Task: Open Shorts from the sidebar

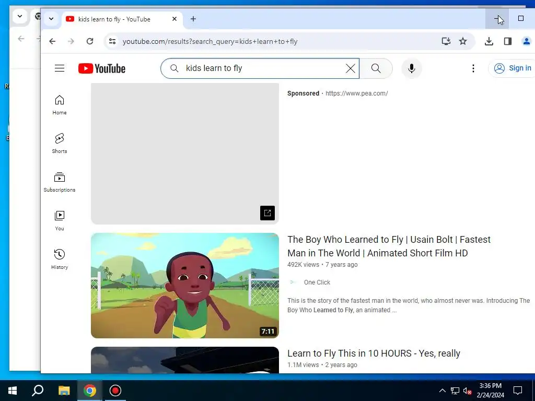Action: coord(60,144)
